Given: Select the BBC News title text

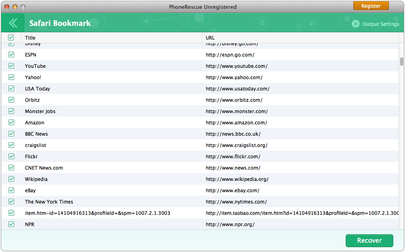Looking at the screenshot, I should pos(36,134).
